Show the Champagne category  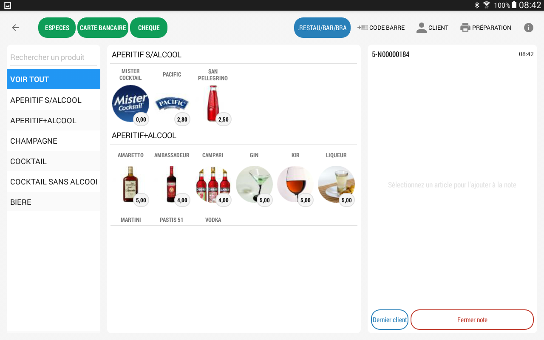[x=54, y=141]
